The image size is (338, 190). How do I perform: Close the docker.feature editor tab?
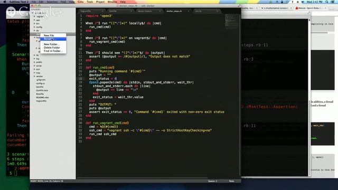click(159, 11)
